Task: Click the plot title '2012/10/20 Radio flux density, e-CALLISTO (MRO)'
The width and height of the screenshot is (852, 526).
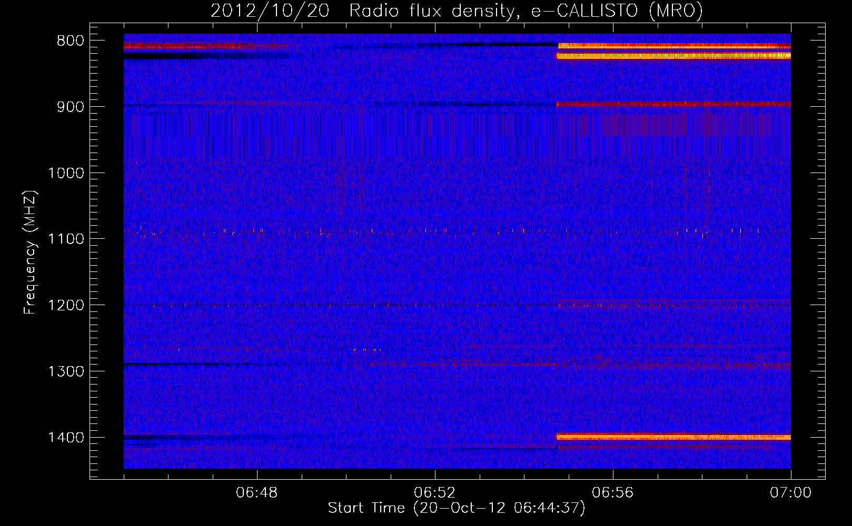Action: 457,11
